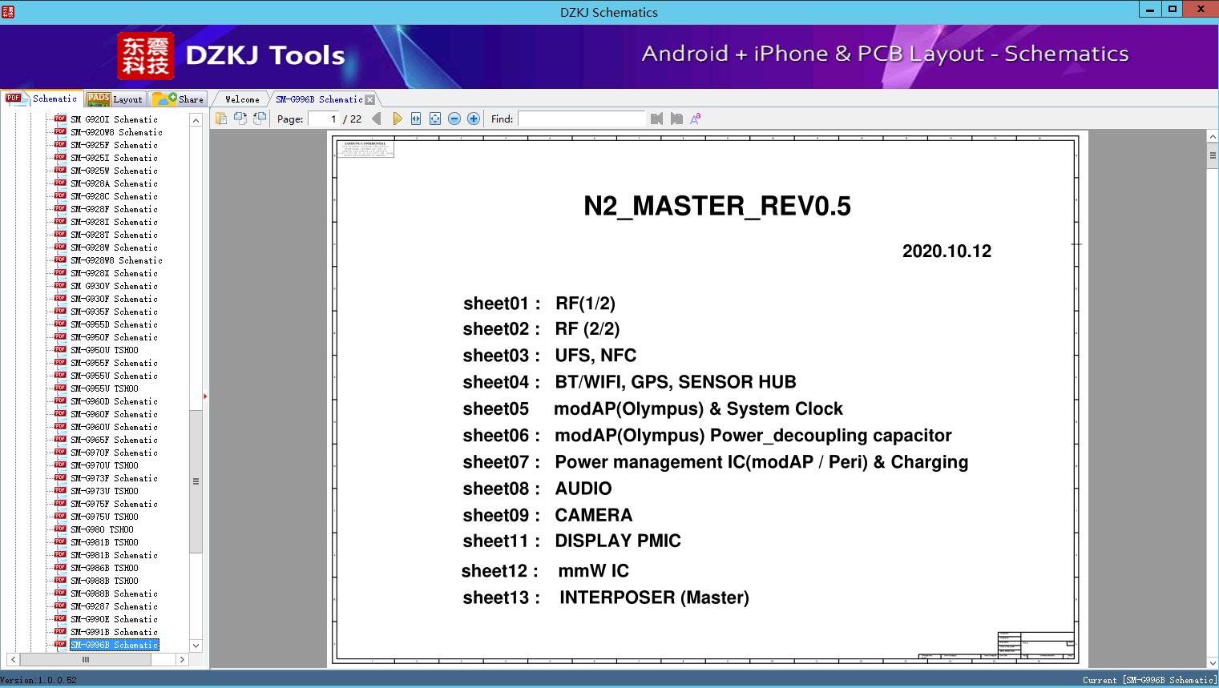Select SM-G925W Schematic
The height and width of the screenshot is (688, 1219).
114,171
